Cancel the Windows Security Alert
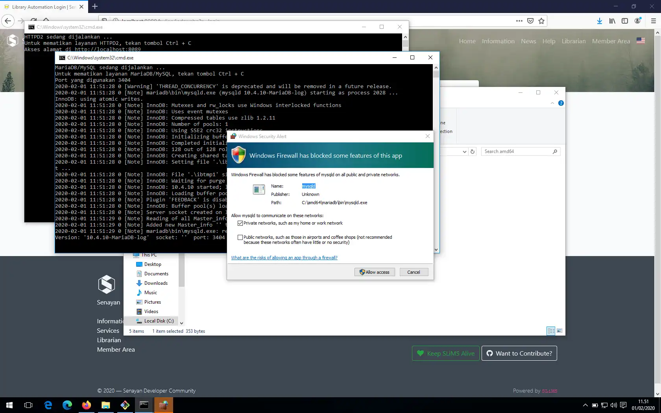 pyautogui.click(x=414, y=272)
